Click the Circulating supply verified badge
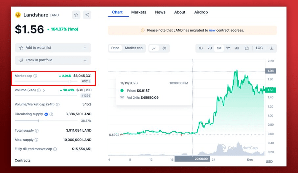This screenshot has height=173, width=298. [46, 114]
